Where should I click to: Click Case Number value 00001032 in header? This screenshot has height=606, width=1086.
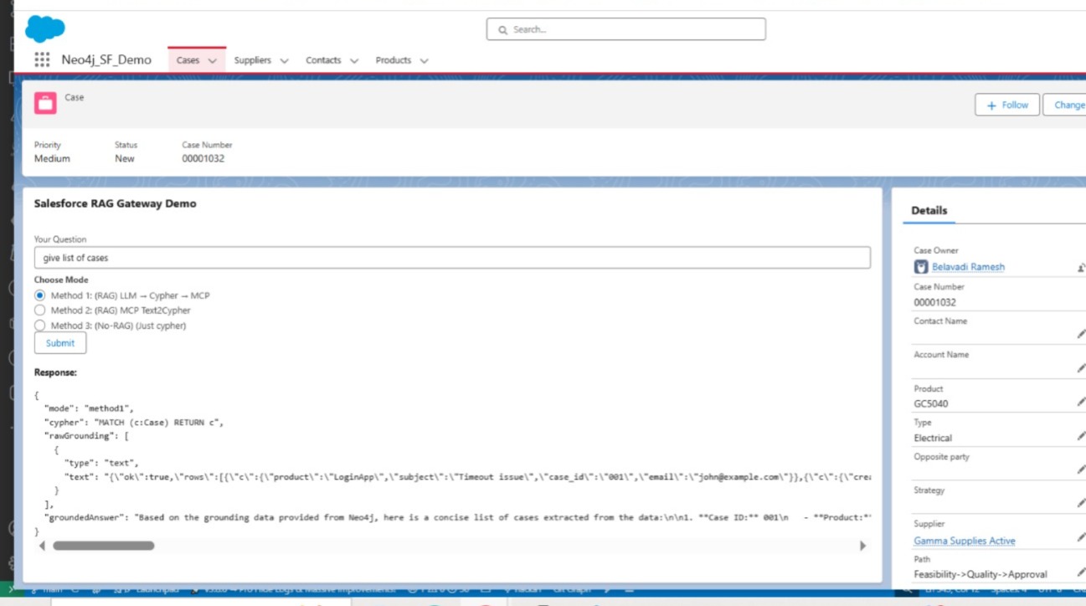click(x=203, y=158)
